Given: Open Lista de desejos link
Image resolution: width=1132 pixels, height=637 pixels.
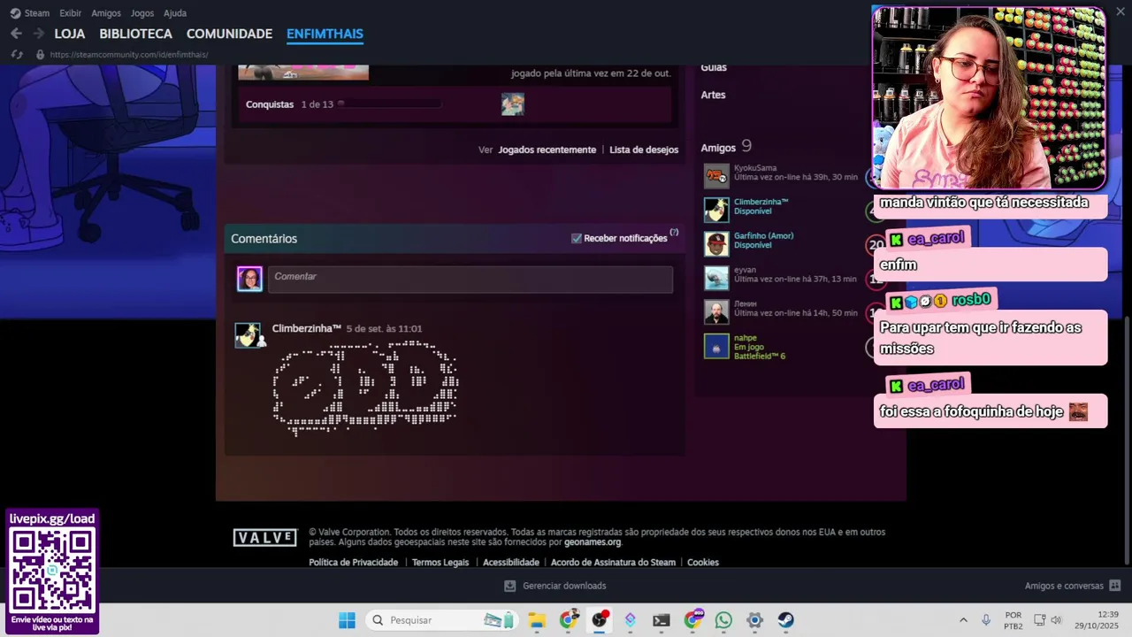Looking at the screenshot, I should tap(644, 150).
